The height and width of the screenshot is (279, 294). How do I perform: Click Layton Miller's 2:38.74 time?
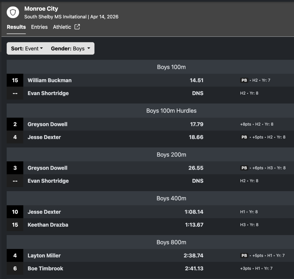[x=194, y=255]
